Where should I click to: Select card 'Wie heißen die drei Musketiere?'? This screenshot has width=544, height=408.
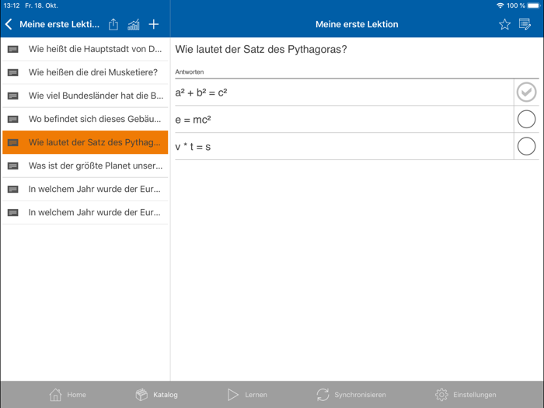(x=85, y=72)
